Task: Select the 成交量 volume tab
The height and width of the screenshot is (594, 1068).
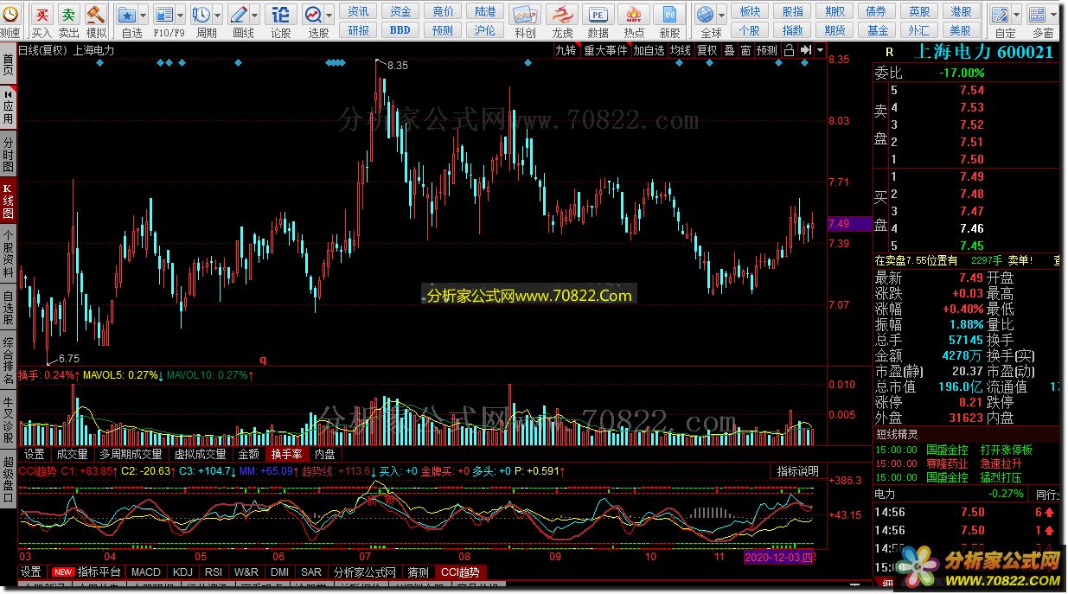Action: (x=72, y=454)
